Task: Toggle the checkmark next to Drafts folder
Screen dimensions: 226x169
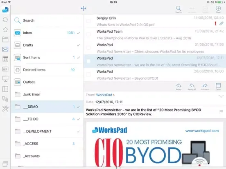Action: (x=79, y=45)
